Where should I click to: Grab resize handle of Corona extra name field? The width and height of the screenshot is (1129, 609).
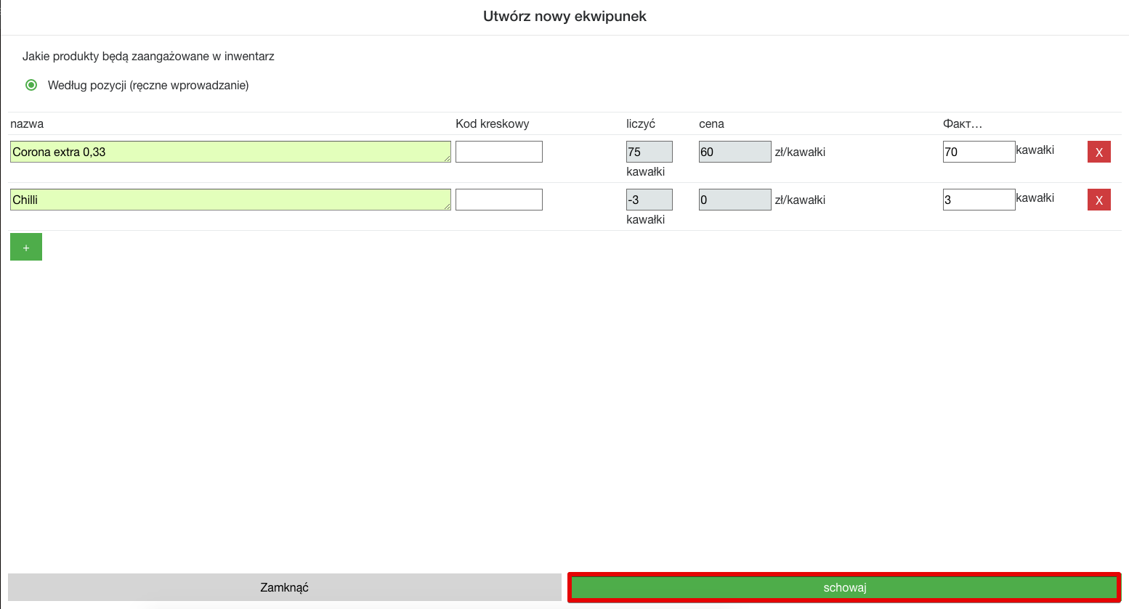(447, 158)
